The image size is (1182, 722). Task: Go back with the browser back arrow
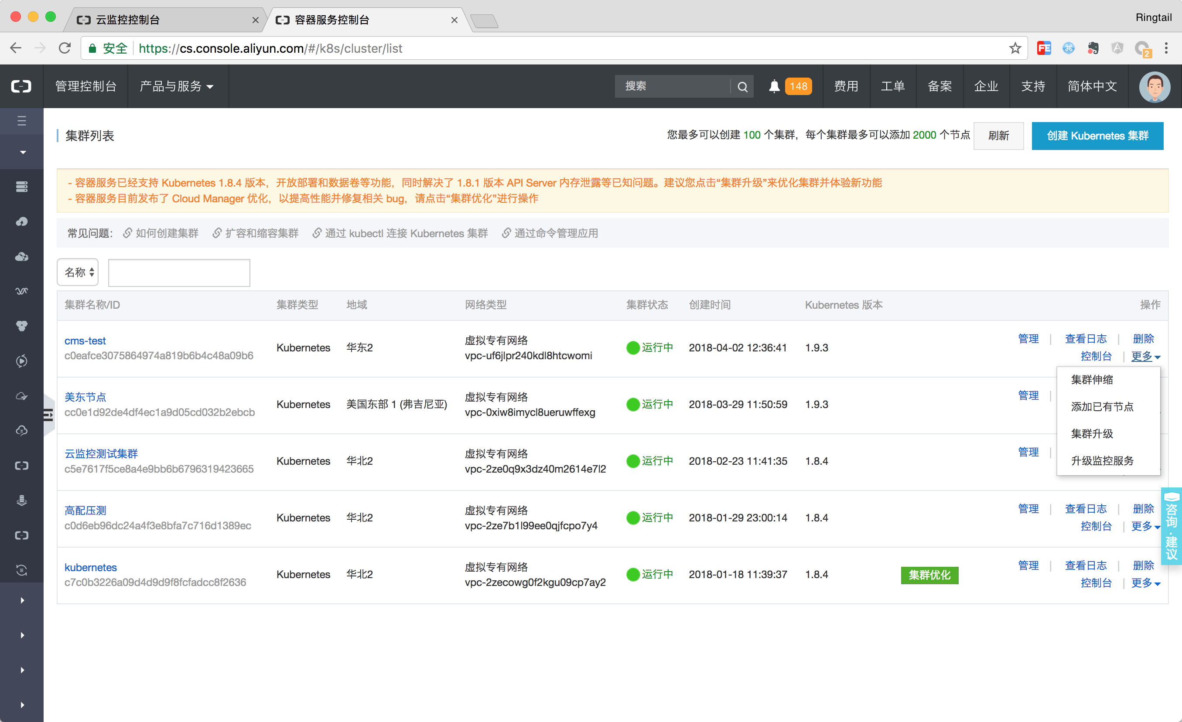tap(16, 48)
